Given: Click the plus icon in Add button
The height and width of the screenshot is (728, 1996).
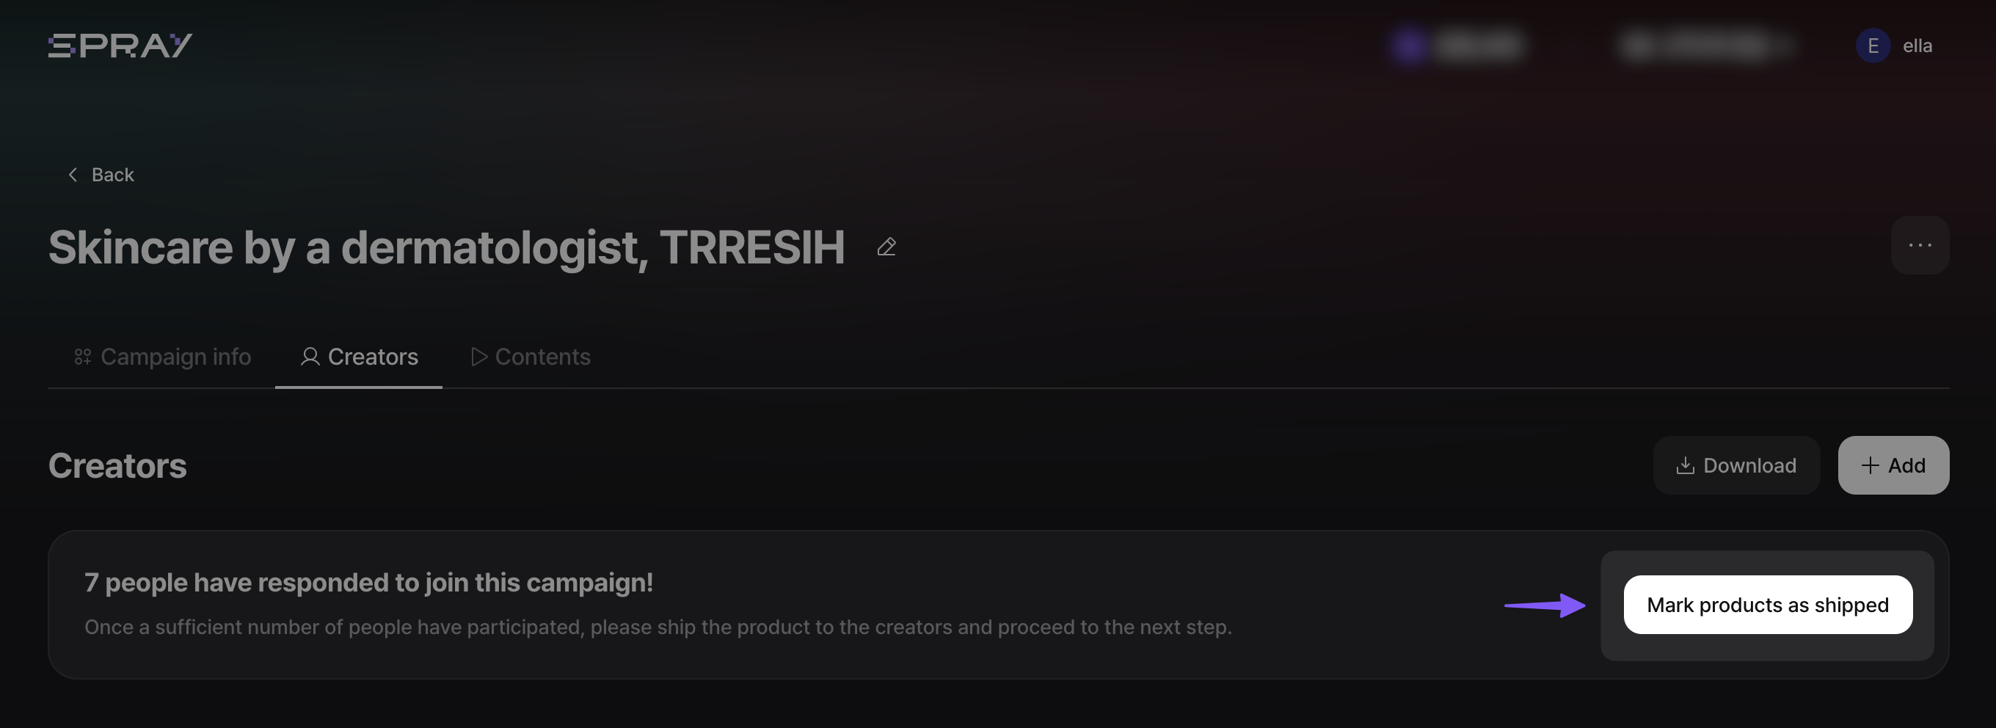Looking at the screenshot, I should (x=1870, y=465).
